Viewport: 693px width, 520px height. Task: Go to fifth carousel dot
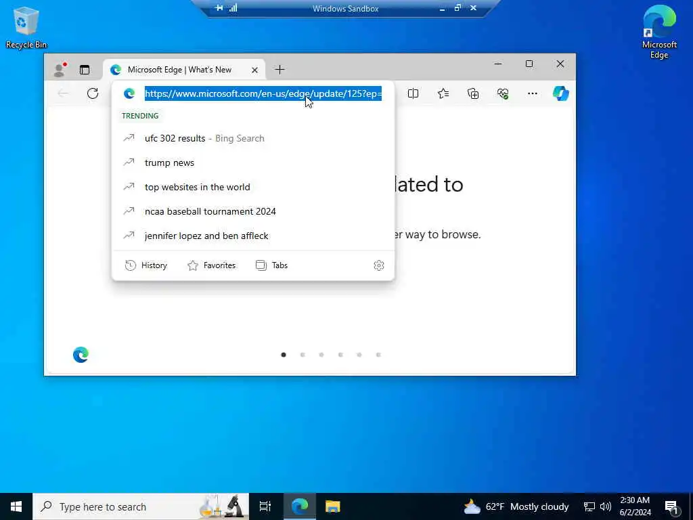(x=359, y=355)
